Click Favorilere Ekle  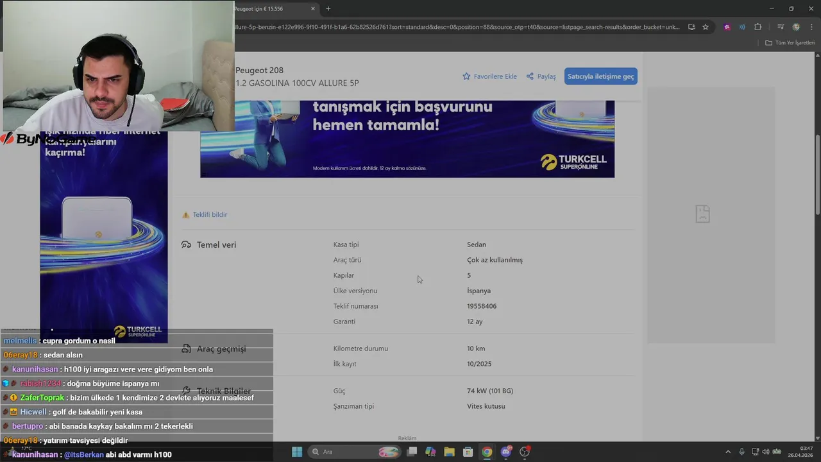[489, 76]
